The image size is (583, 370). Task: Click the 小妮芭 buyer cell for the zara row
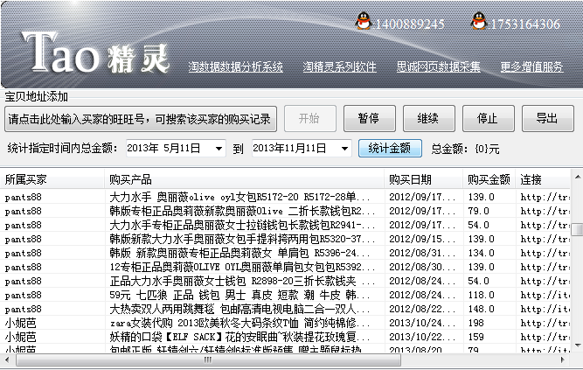pyautogui.click(x=52, y=323)
